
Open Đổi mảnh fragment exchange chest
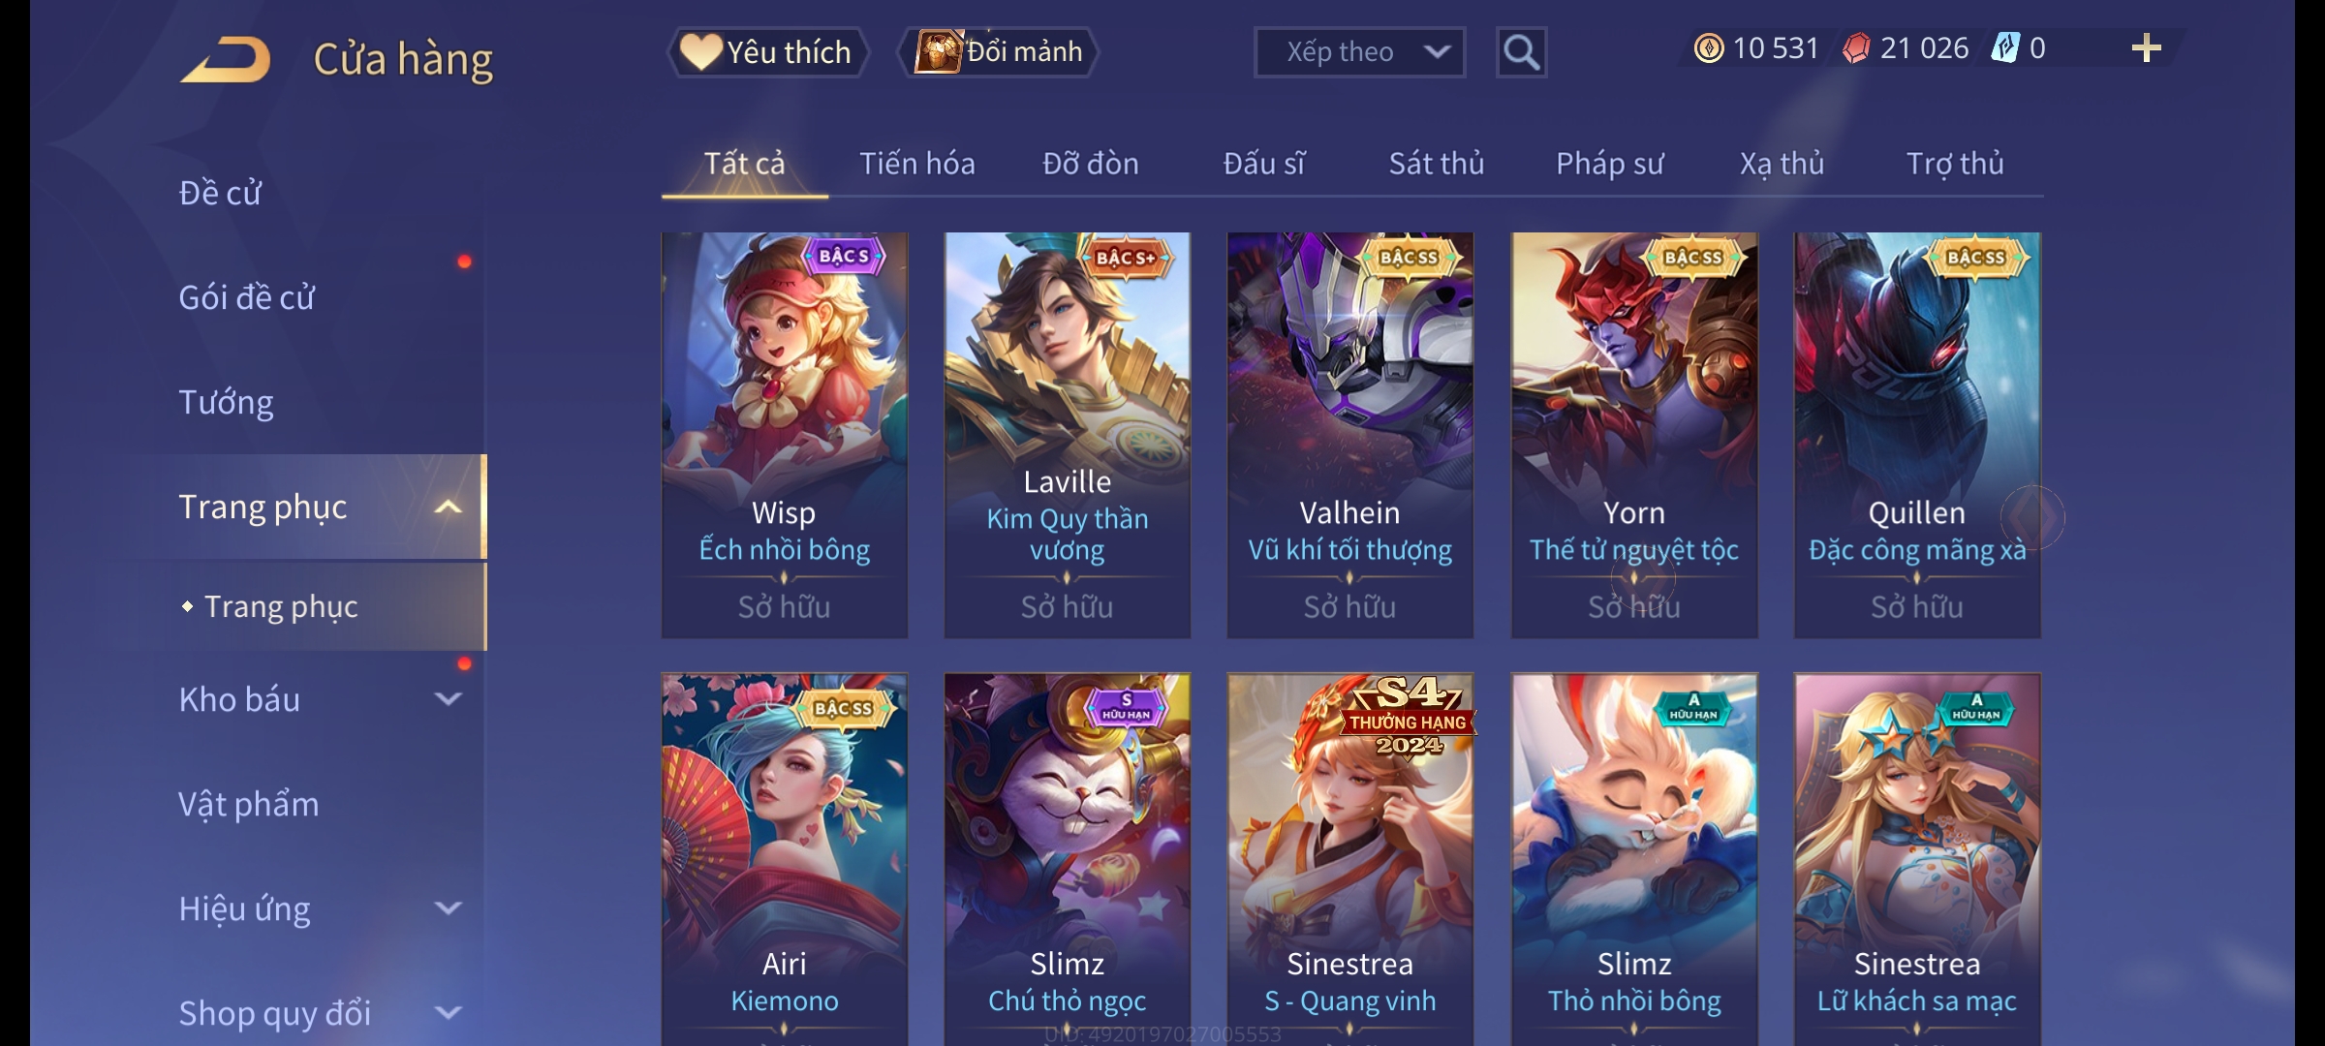click(x=999, y=51)
